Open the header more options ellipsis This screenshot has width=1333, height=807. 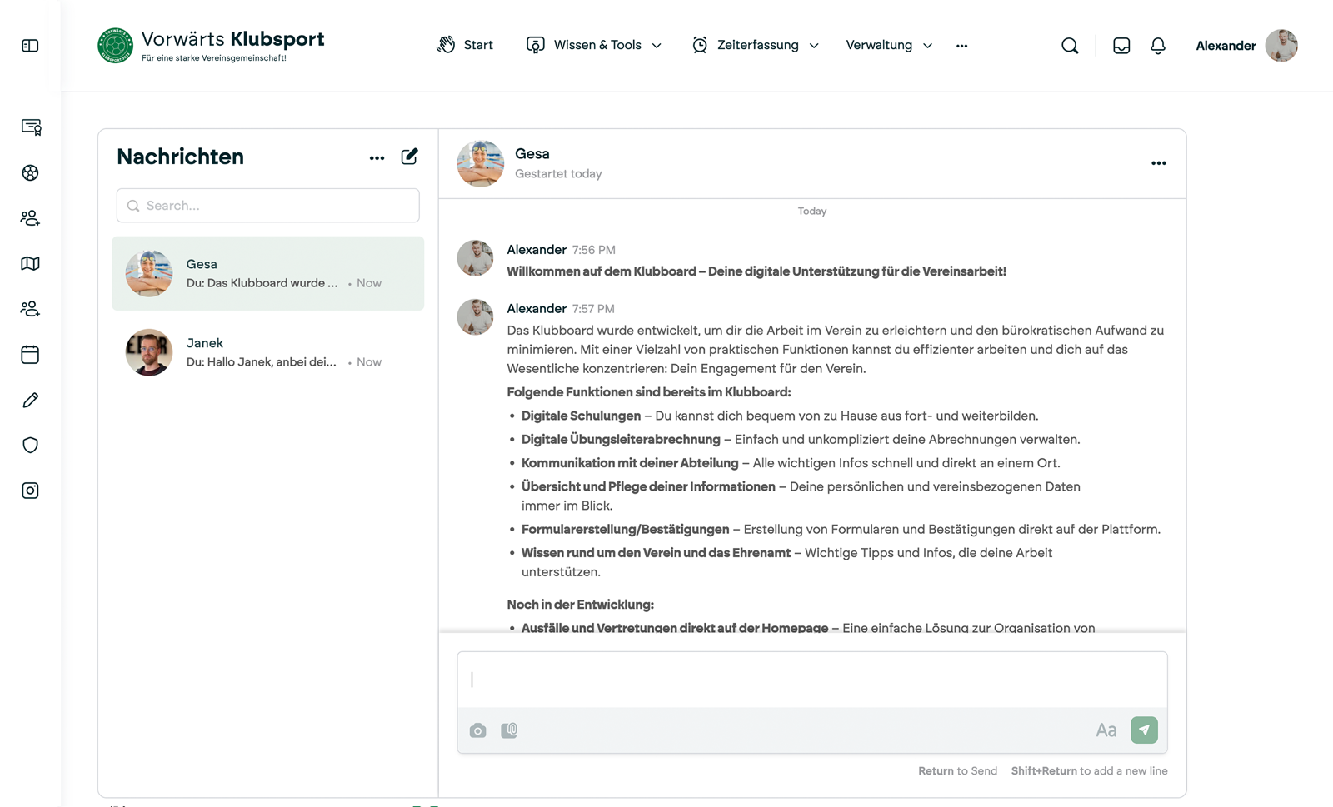[962, 46]
